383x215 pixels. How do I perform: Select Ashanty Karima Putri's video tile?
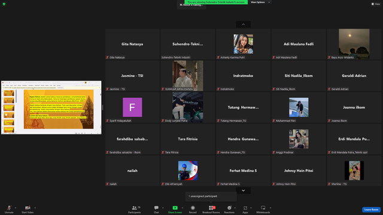(243, 44)
